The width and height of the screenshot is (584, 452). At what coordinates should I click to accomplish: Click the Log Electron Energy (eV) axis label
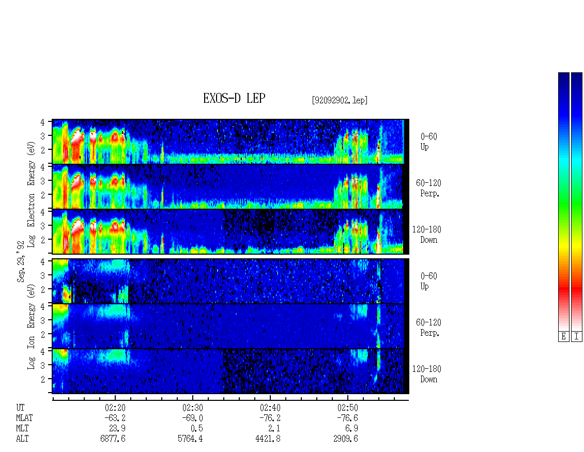point(31,194)
